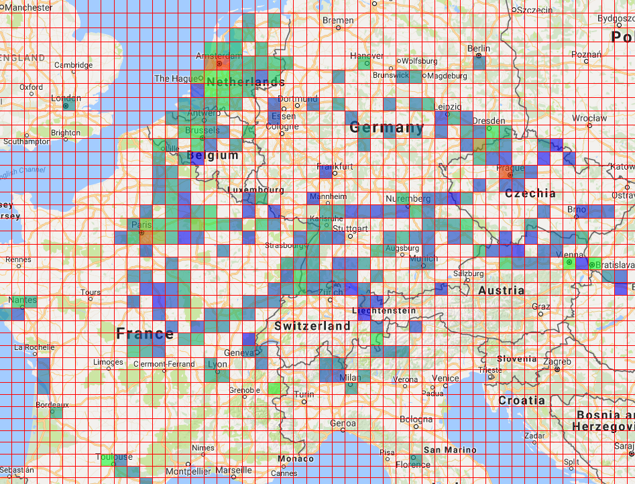Click the Salzburg city label

468,274
